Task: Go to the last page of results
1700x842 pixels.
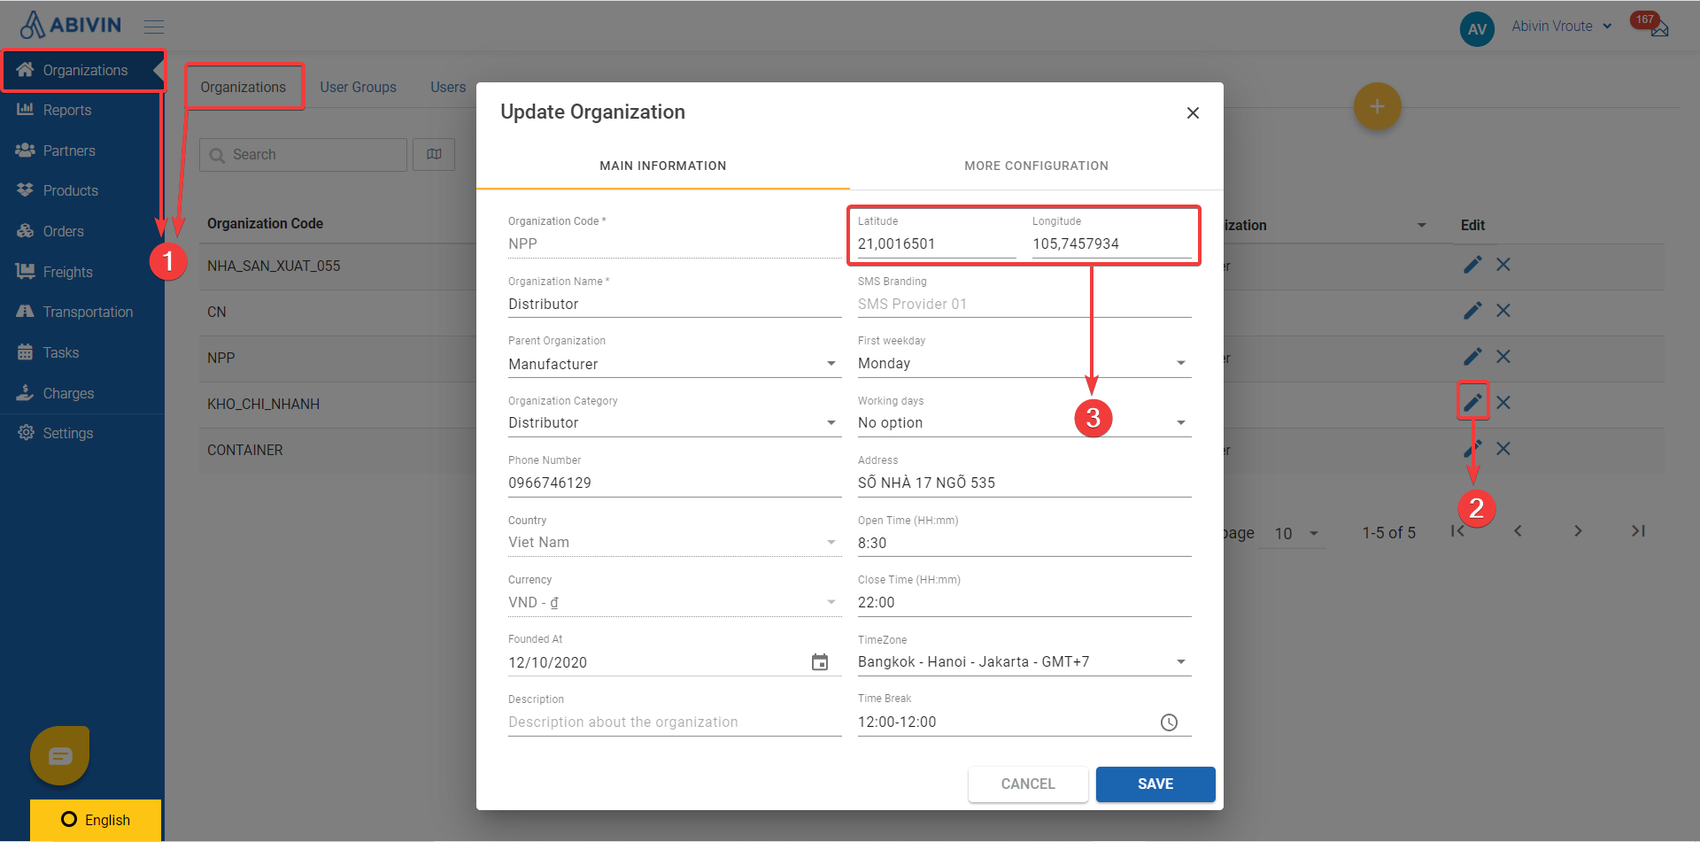Action: tap(1638, 531)
